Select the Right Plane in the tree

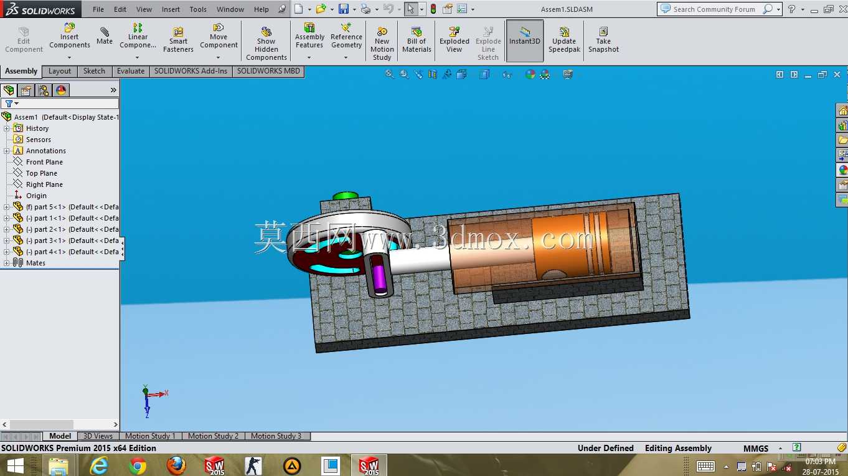tap(44, 184)
